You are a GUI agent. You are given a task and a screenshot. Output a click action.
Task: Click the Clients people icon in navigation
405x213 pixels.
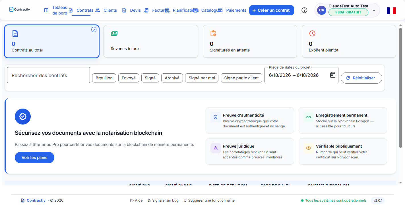[98, 10]
